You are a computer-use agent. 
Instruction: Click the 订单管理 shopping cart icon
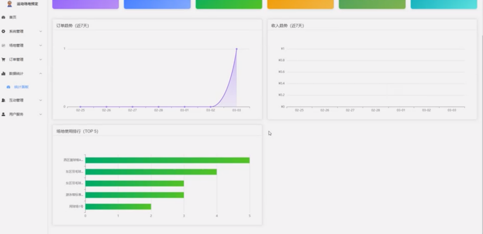pos(4,60)
